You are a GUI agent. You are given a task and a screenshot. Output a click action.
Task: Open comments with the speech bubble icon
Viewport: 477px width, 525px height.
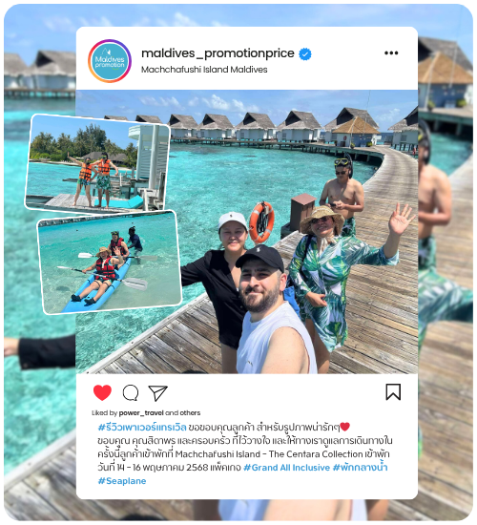coord(131,392)
